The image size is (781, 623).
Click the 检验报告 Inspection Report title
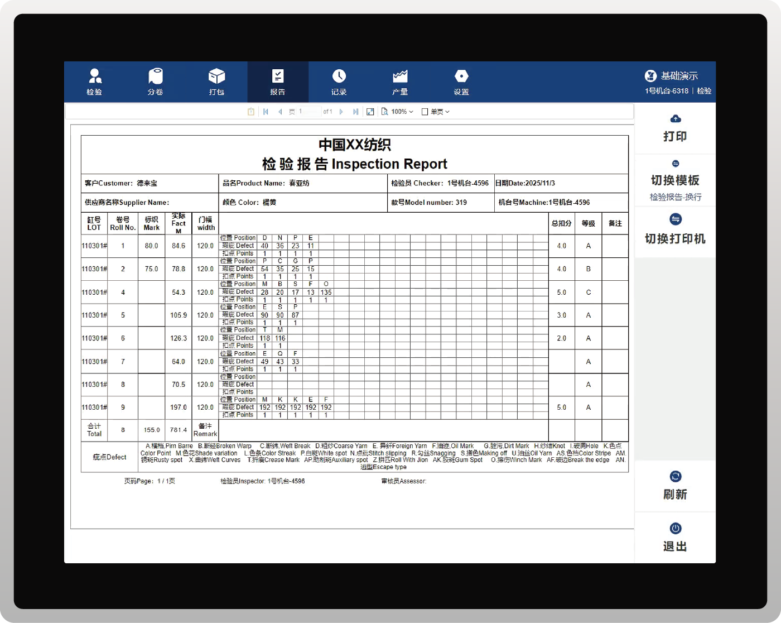355,164
